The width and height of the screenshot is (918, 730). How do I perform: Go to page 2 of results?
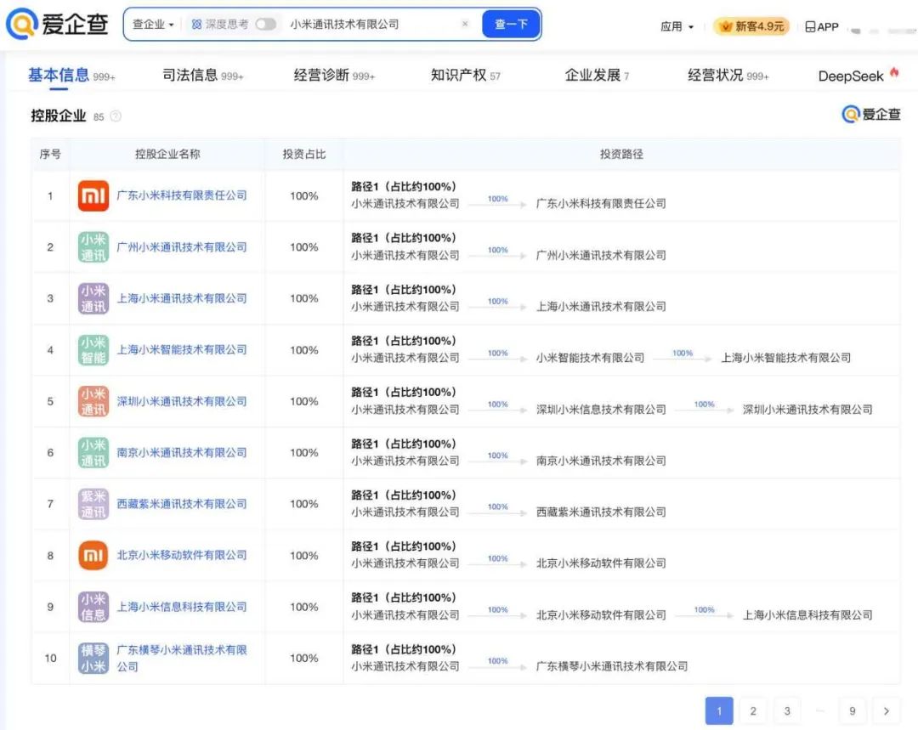point(753,710)
